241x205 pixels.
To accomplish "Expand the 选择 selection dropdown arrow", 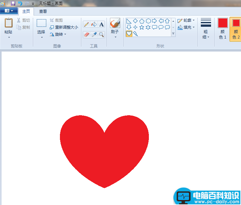I will coord(42,37).
